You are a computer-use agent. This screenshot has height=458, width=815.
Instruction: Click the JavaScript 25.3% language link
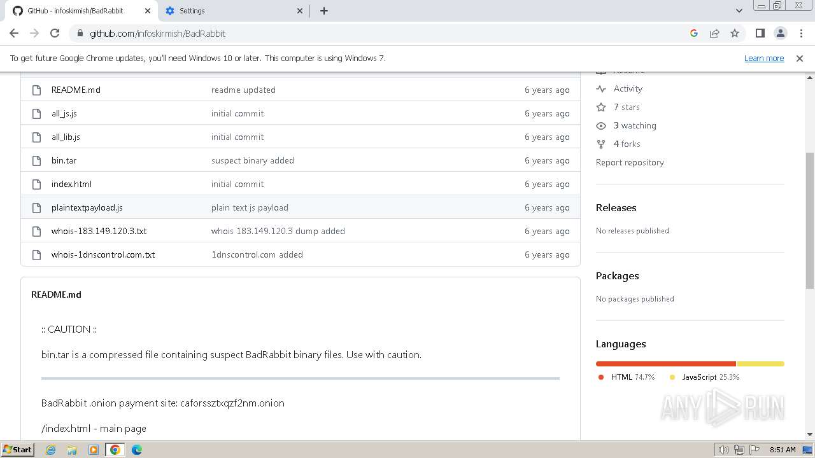pos(704,377)
